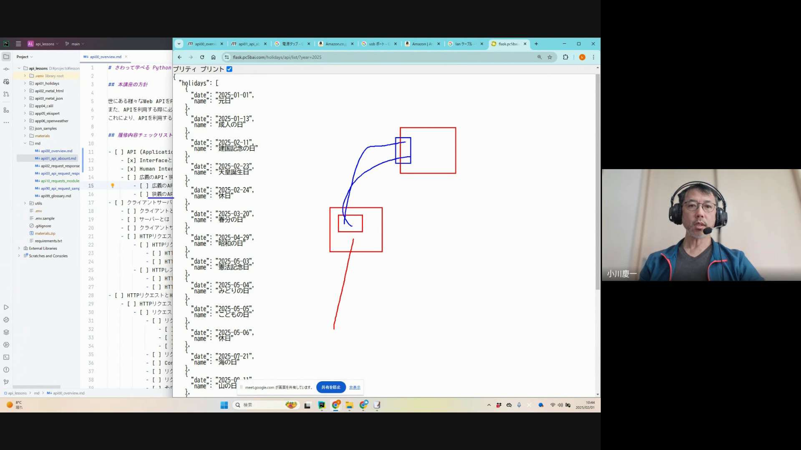Viewport: 801px width, 450px height.
Task: Select the api00_overview.md editor tab
Action: [x=104, y=57]
